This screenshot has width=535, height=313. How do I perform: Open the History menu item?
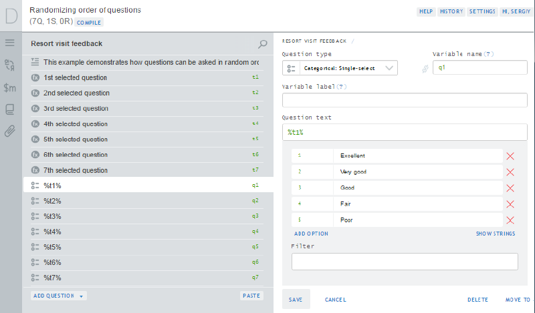[x=451, y=12]
